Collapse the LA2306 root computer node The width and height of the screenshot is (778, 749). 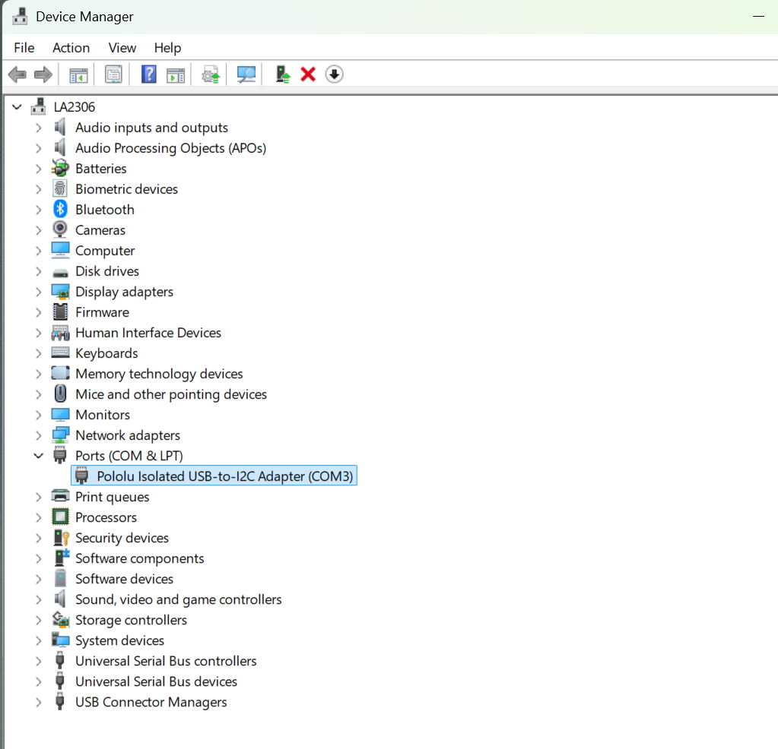coord(17,107)
